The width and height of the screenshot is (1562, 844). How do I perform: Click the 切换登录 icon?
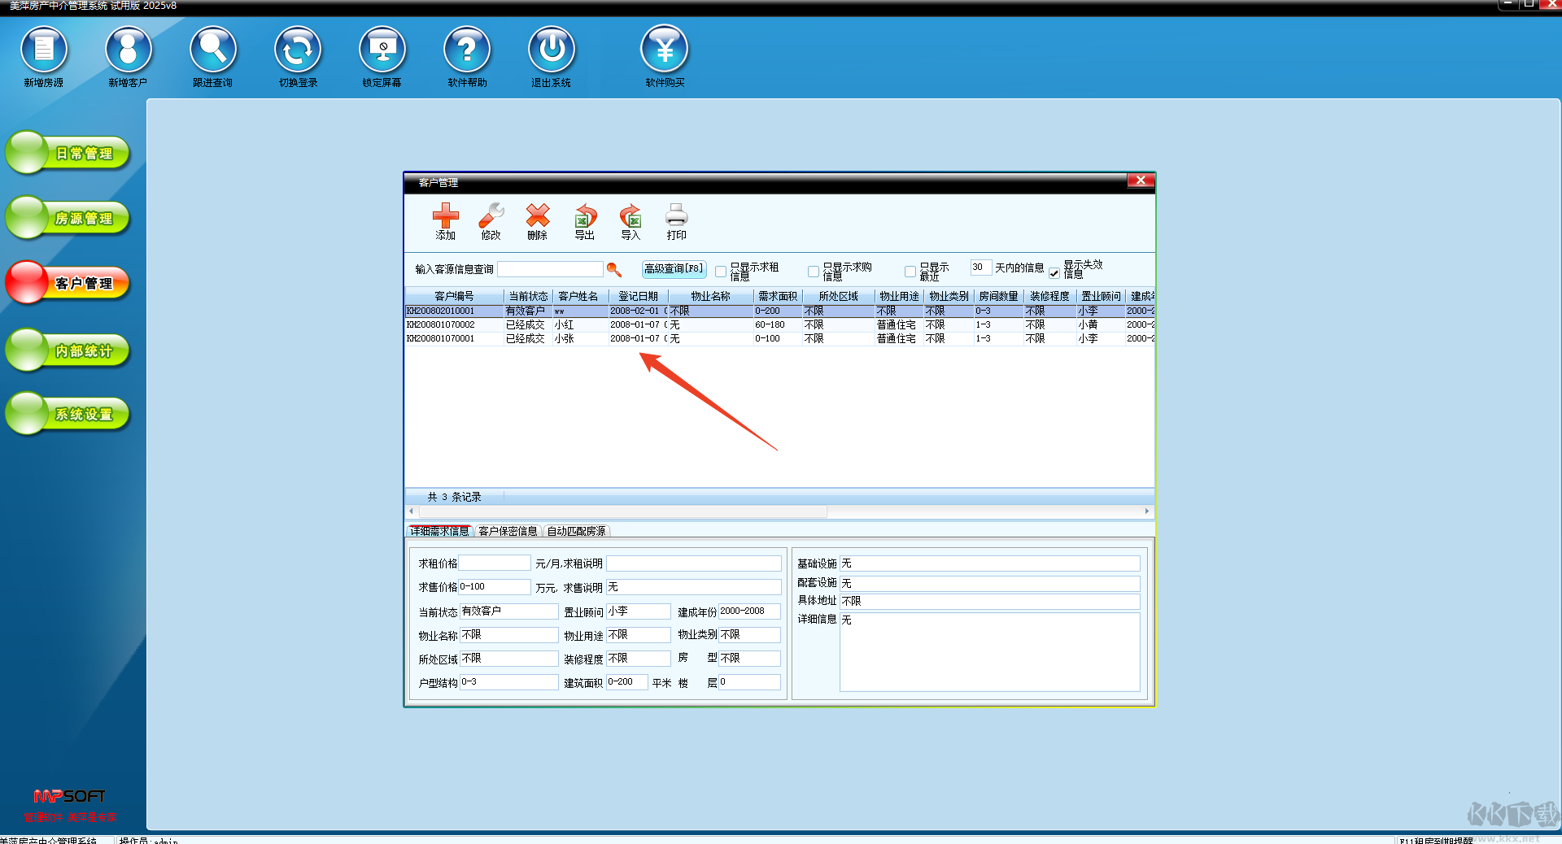click(x=298, y=50)
